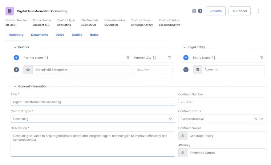This screenshot has width=271, height=165.
Task: Open the three-dot more options menu
Action: tap(258, 11)
